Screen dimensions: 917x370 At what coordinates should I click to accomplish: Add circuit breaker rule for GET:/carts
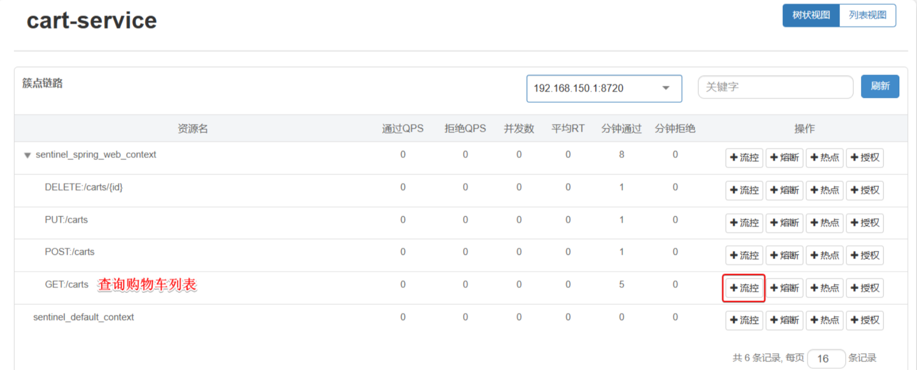(x=784, y=288)
